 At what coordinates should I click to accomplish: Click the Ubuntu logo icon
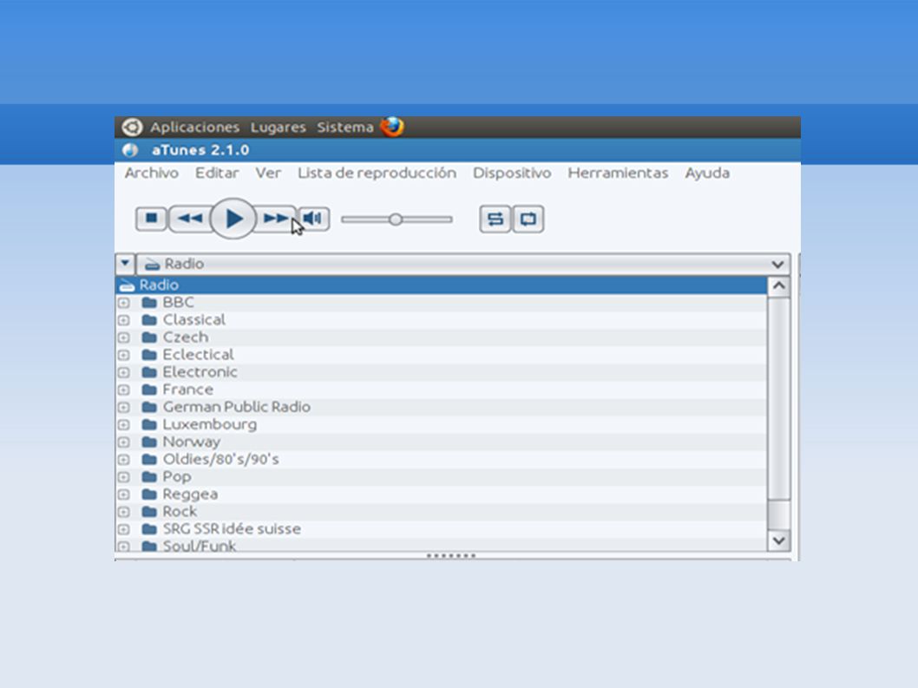[x=132, y=127]
